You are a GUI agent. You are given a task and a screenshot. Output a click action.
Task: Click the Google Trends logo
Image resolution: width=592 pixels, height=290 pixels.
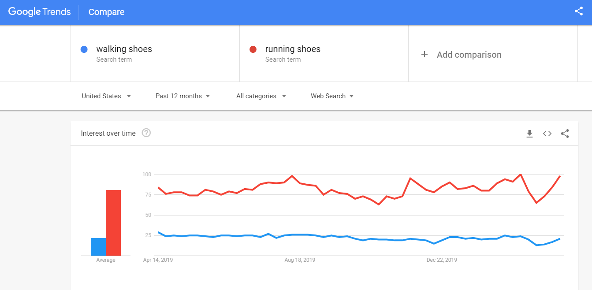[39, 11]
